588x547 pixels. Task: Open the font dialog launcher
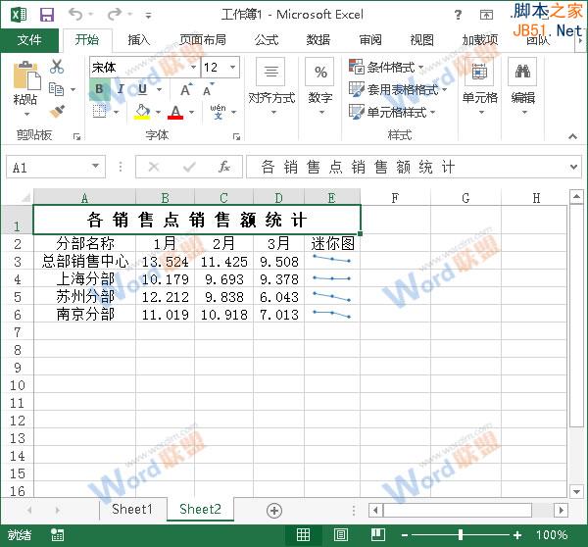tap(236, 137)
